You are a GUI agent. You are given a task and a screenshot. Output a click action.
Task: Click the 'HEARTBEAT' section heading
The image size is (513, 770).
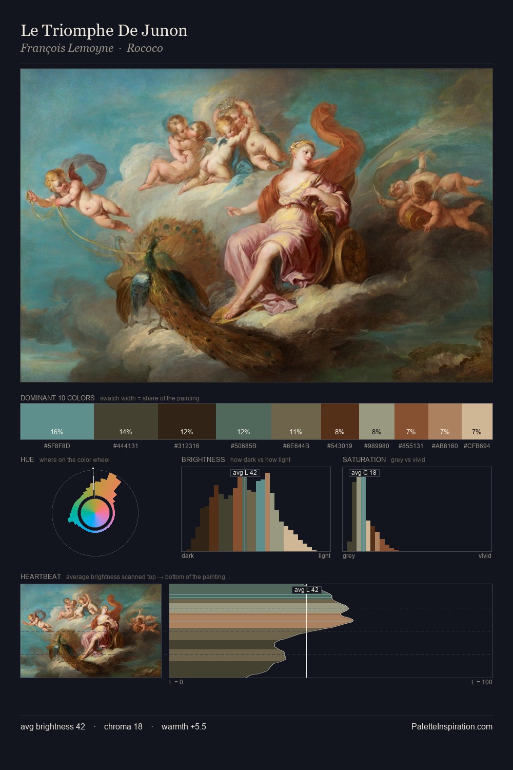click(x=41, y=576)
